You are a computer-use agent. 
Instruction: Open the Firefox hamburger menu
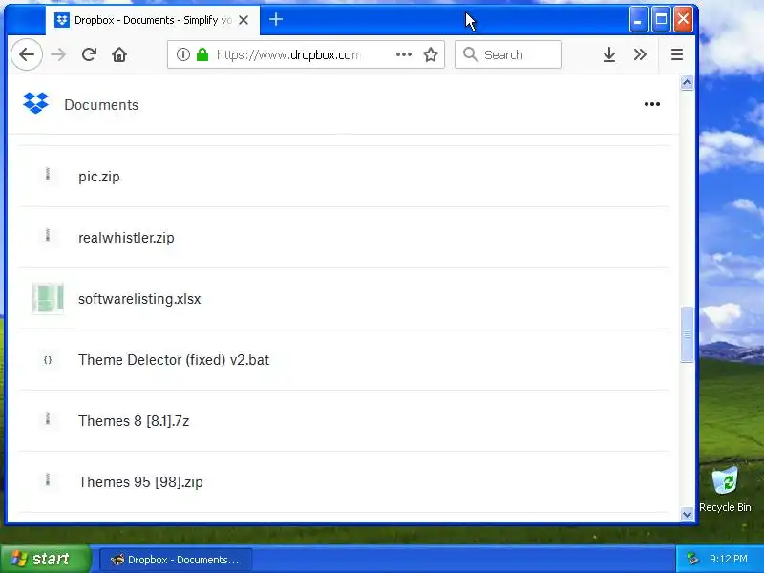(x=677, y=54)
